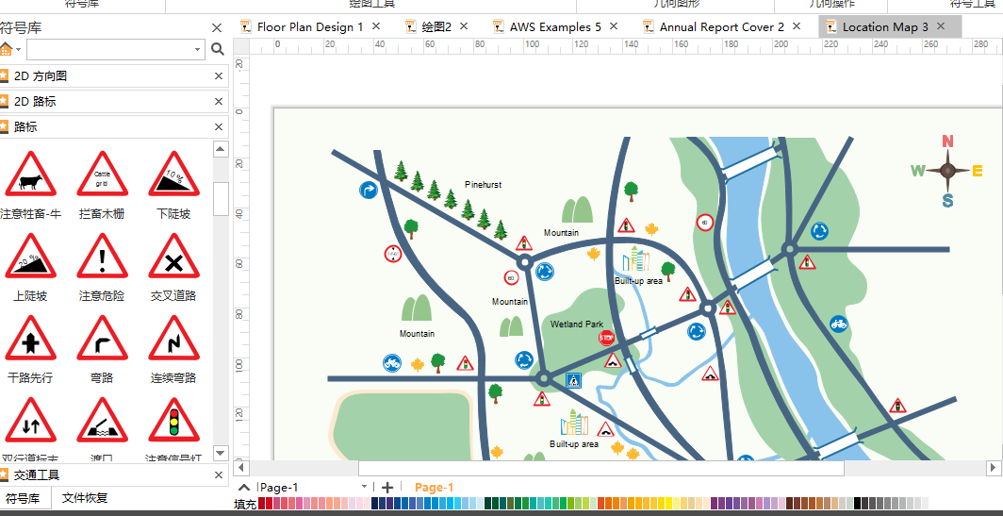The image size is (1003, 516).
Task: Open the 文件恢复 panel tab
Action: [x=85, y=497]
